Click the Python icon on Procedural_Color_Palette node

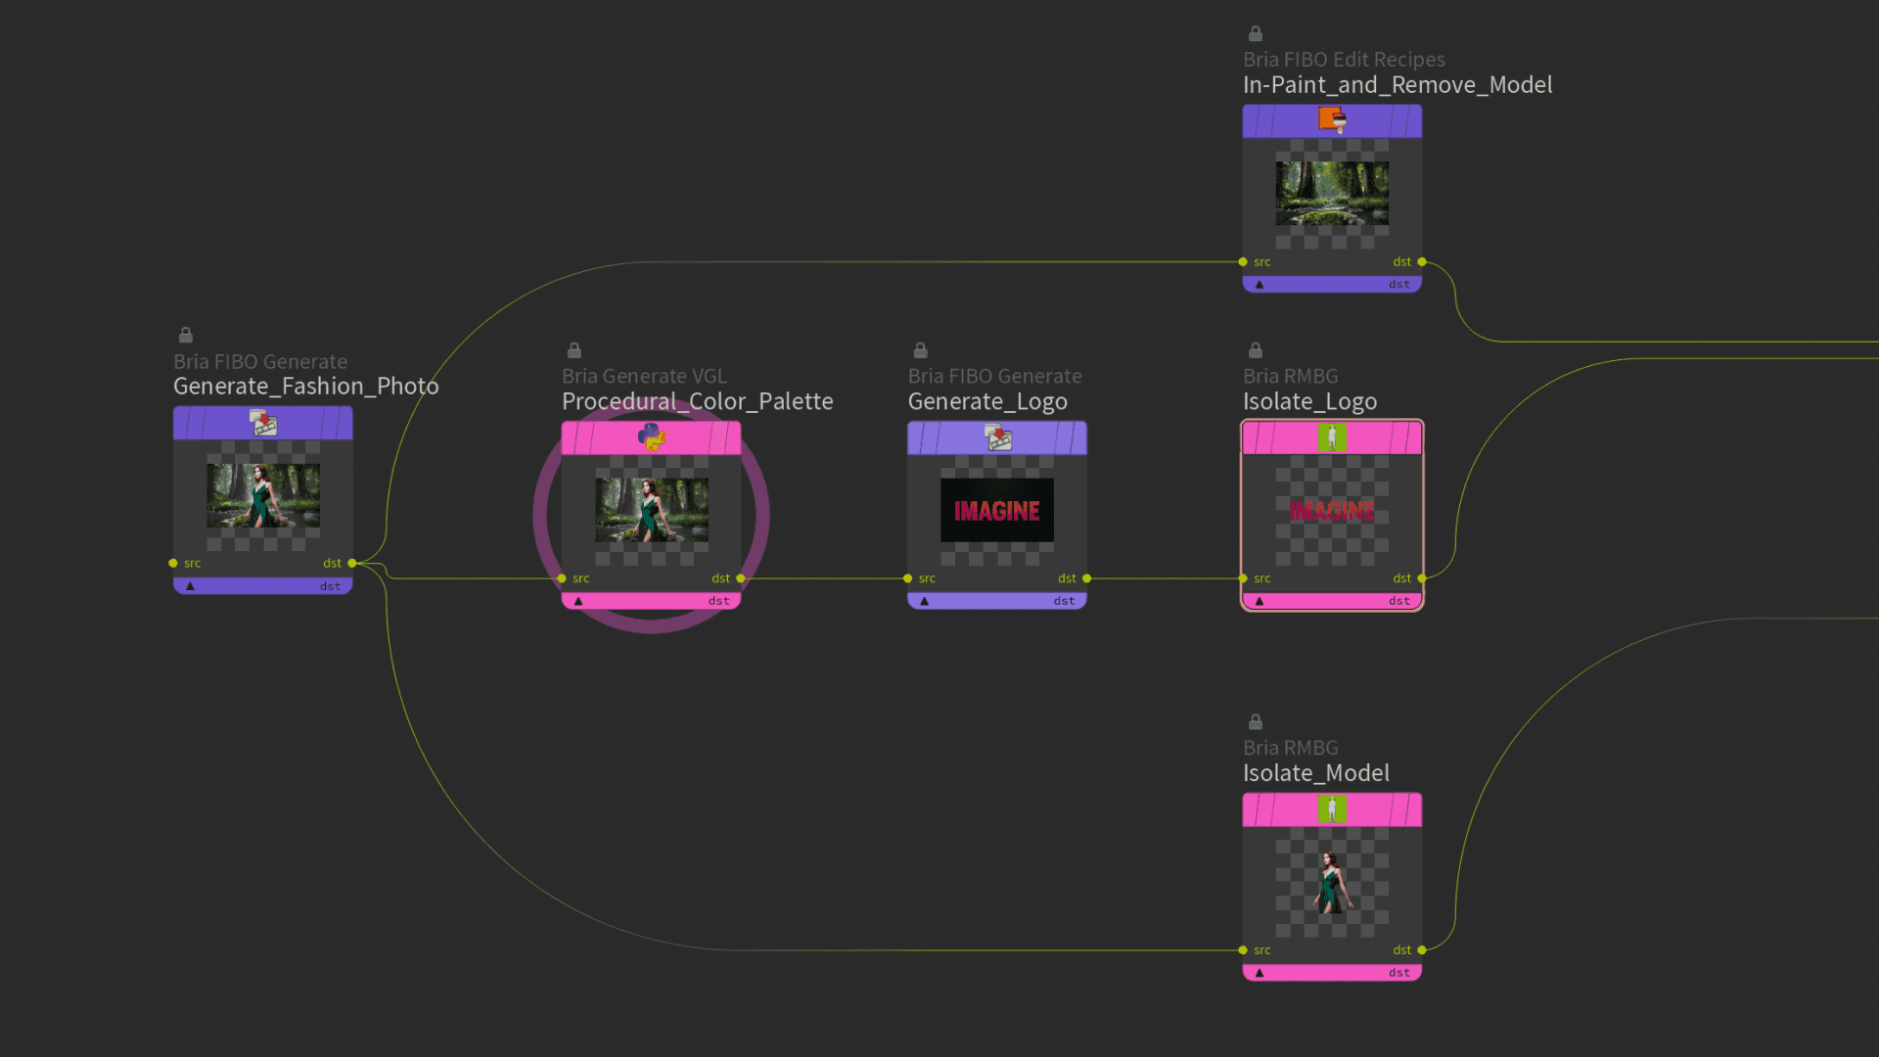(652, 437)
